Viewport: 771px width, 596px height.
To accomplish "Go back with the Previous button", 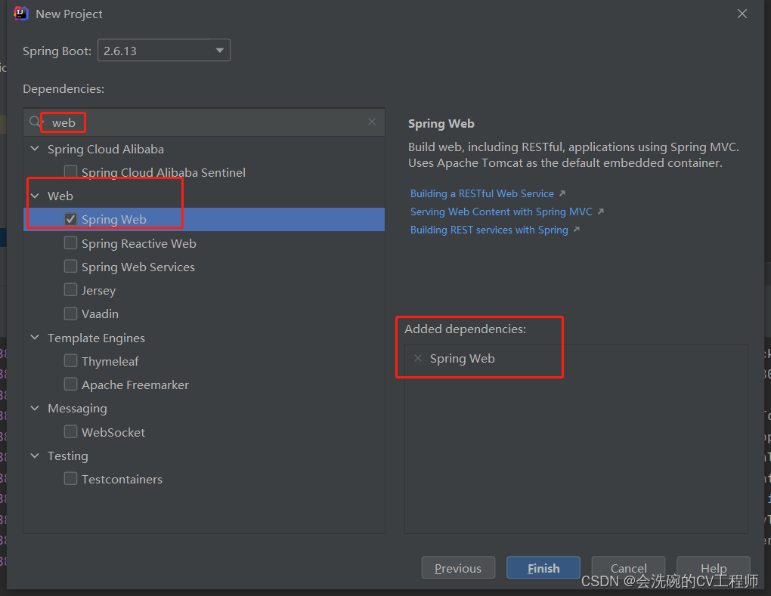I will pyautogui.click(x=458, y=568).
